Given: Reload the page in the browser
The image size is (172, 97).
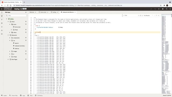Looking at the screenshot, I should 8,5.
